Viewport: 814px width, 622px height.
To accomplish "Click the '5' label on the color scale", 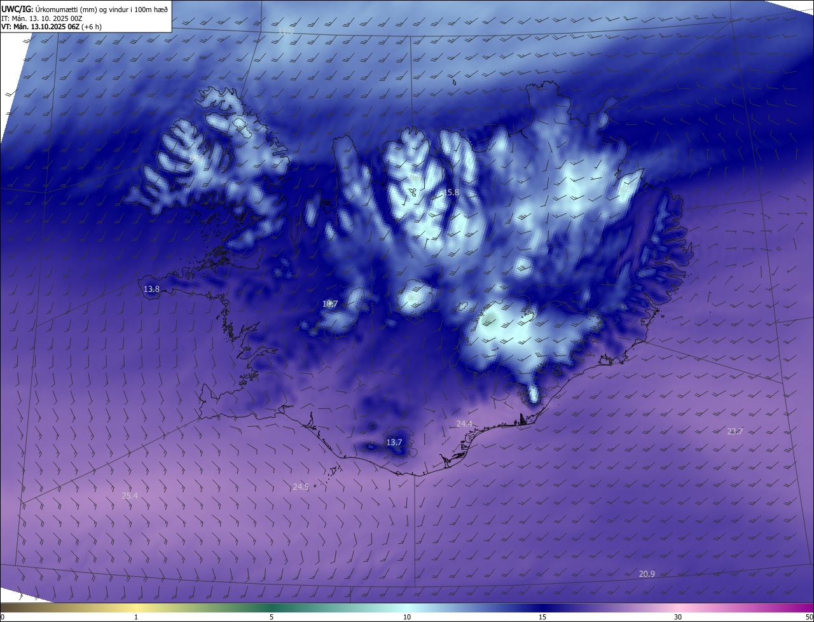I will coord(272,617).
